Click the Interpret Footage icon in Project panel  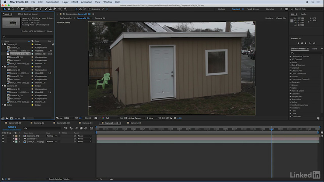tap(3, 118)
